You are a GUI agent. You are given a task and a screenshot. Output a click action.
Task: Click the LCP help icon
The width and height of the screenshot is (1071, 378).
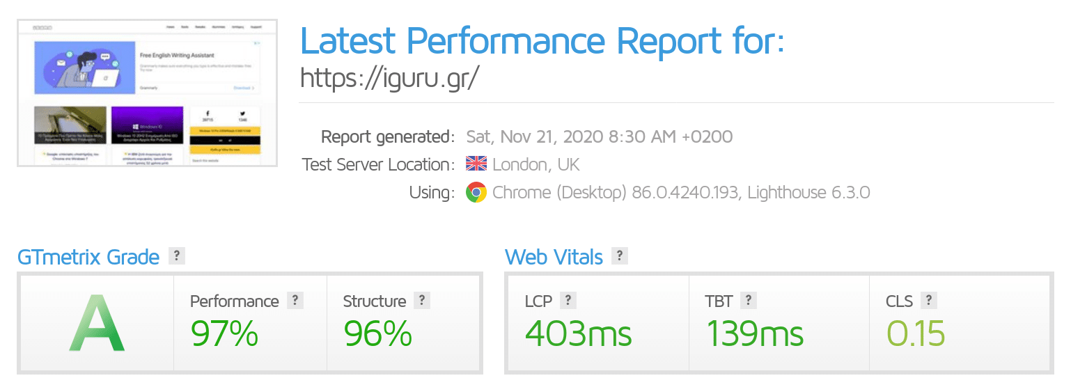click(568, 300)
